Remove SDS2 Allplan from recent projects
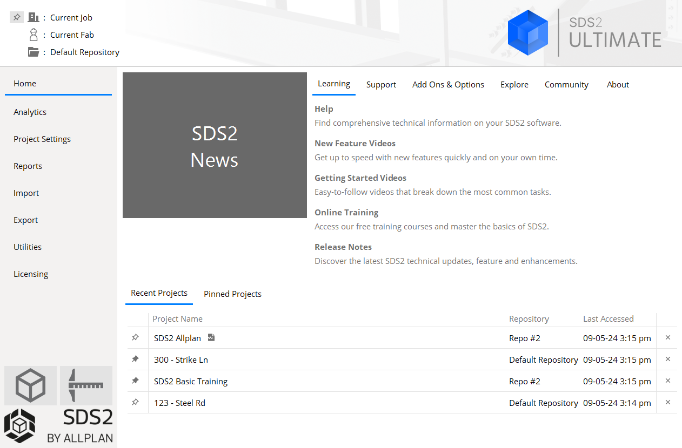Viewport: 682px width, 448px height. [667, 337]
